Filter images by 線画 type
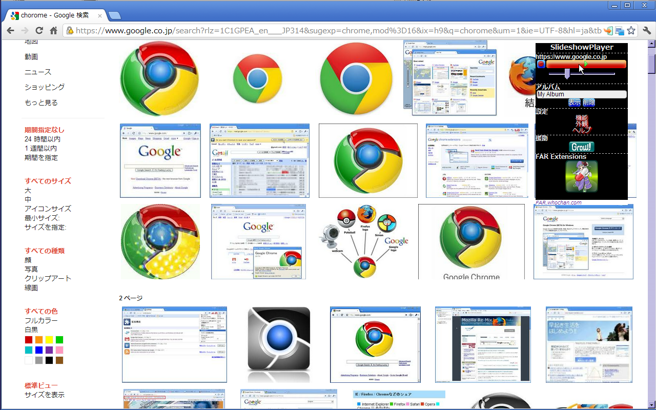Image resolution: width=656 pixels, height=410 pixels. coord(31,288)
